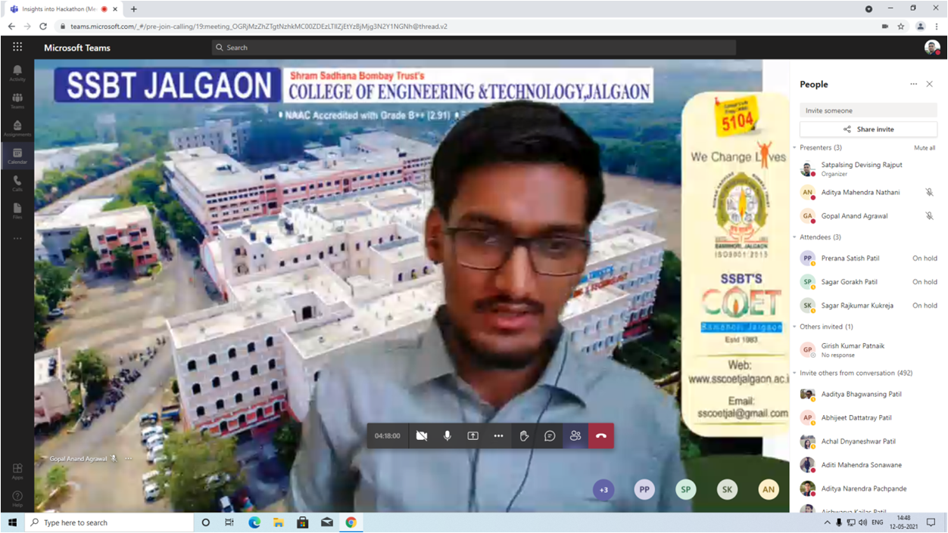The width and height of the screenshot is (948, 533).
Task: Open the Activity feed in Teams sidebar
Action: click(x=17, y=73)
